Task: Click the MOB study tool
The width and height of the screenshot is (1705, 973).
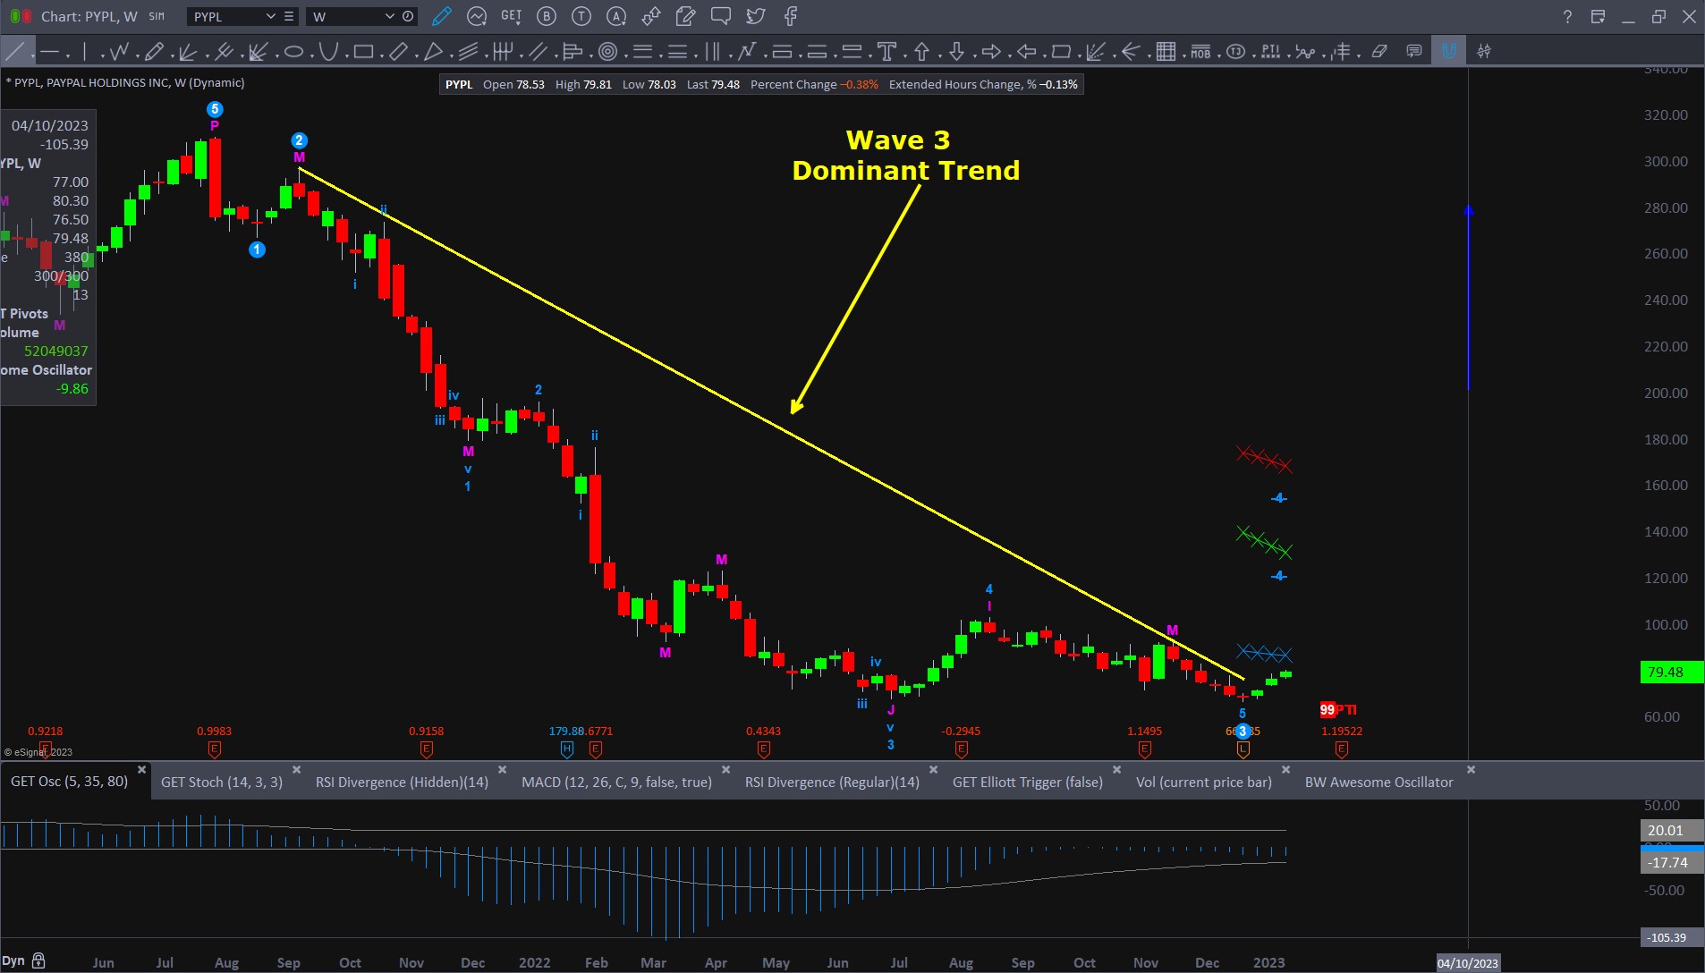Action: click(1200, 52)
